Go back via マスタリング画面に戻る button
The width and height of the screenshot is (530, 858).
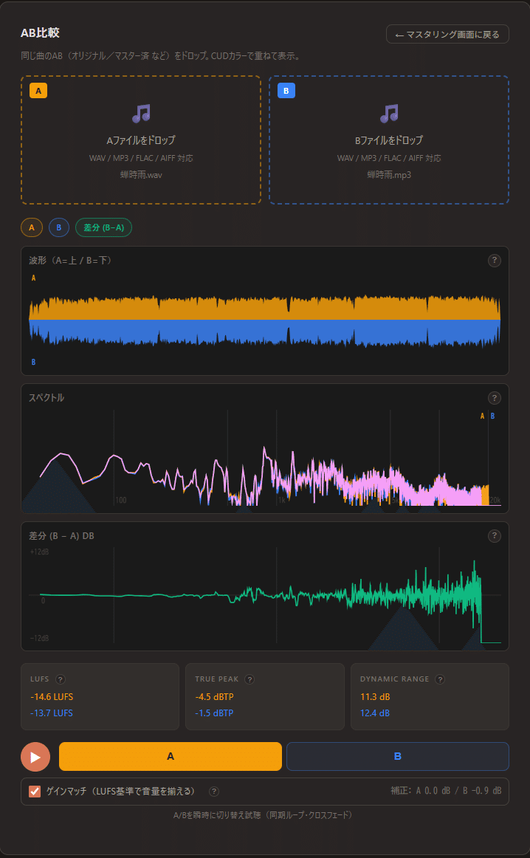click(447, 34)
